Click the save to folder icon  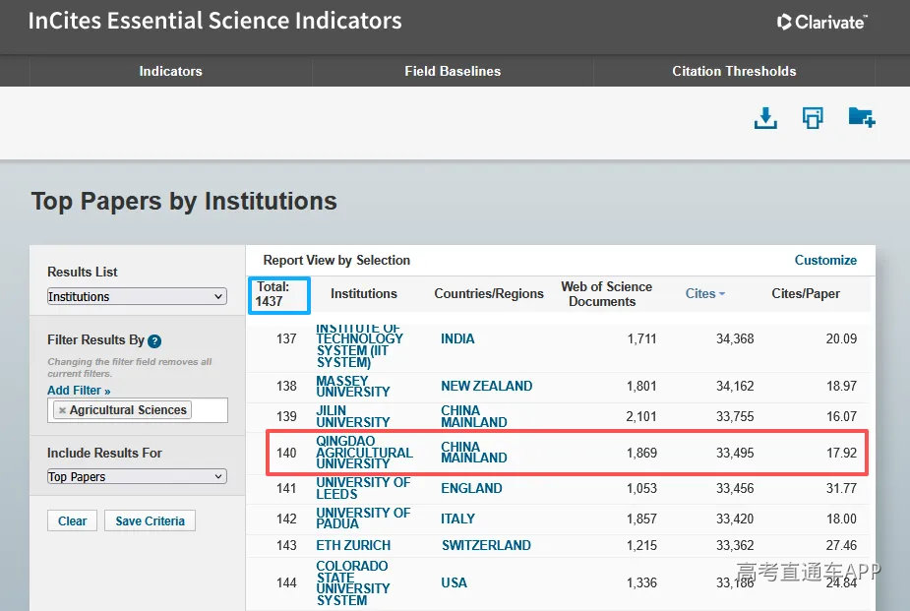[861, 117]
